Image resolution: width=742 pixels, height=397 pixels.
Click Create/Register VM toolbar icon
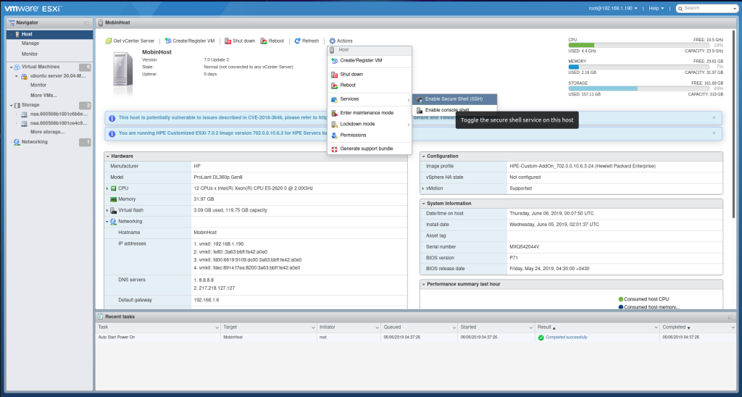(168, 41)
